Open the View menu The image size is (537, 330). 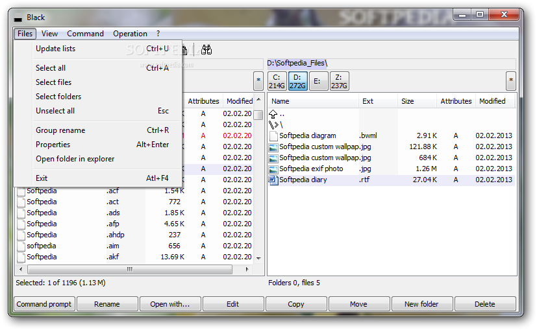(x=49, y=34)
